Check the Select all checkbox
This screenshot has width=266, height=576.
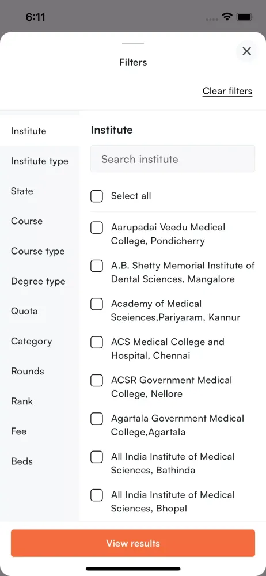point(97,196)
